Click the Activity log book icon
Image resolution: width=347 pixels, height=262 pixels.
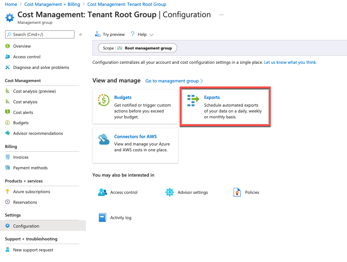[102, 218]
